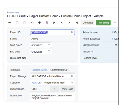Click the back arrow toolbar icon
Image resolution: width=119 pixels, height=105 pixels.
coord(10,23)
